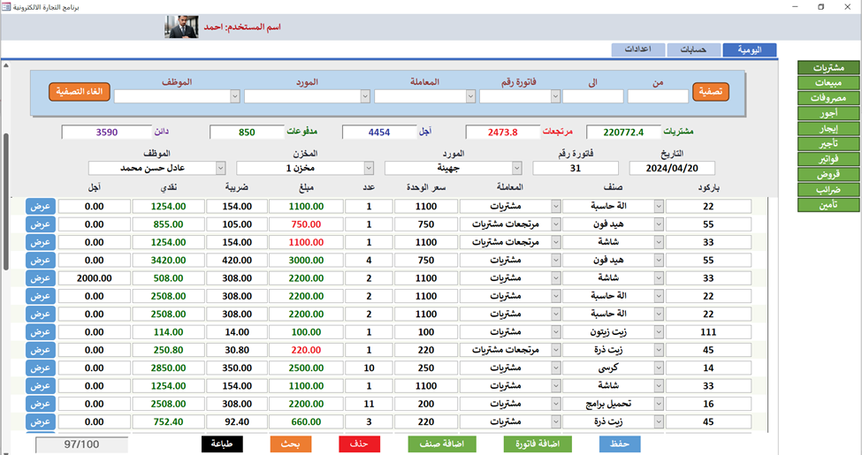This screenshot has width=862, height=455.
Task: Expand the الموظف filter dropdown
Action: coord(235,96)
